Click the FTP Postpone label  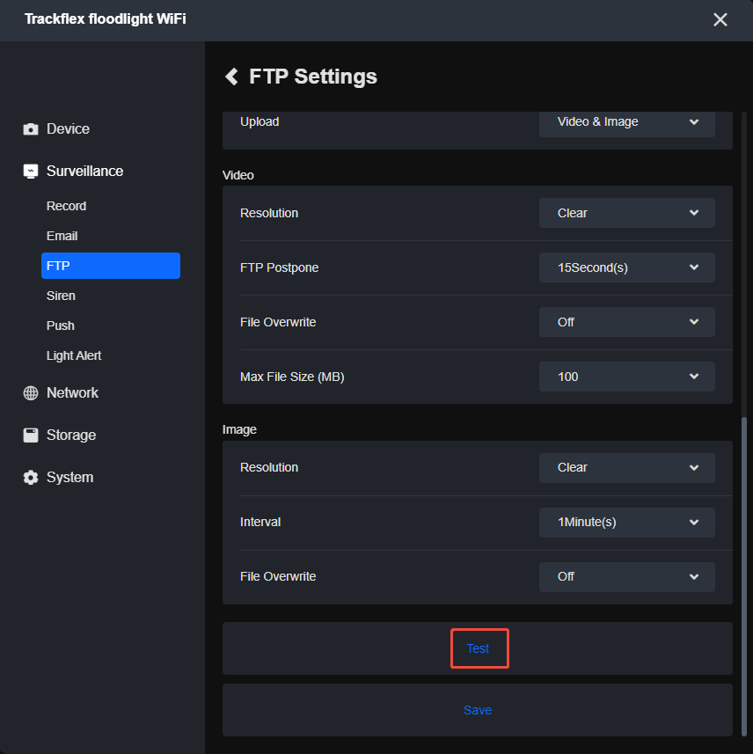[x=279, y=267]
